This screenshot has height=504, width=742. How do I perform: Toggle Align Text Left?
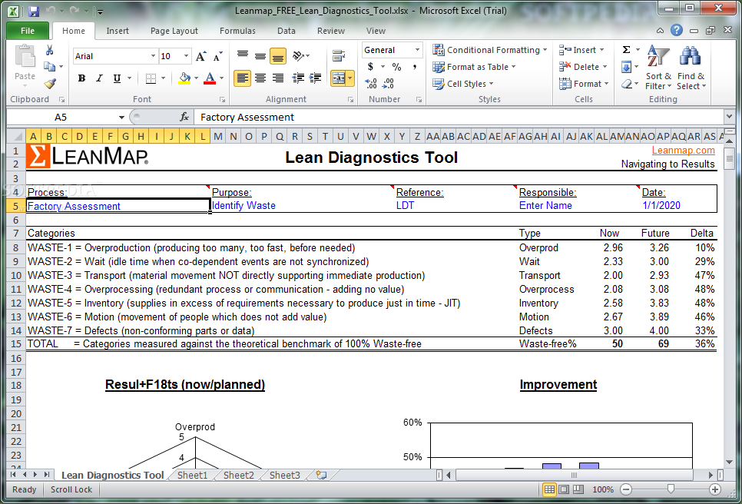pos(243,78)
